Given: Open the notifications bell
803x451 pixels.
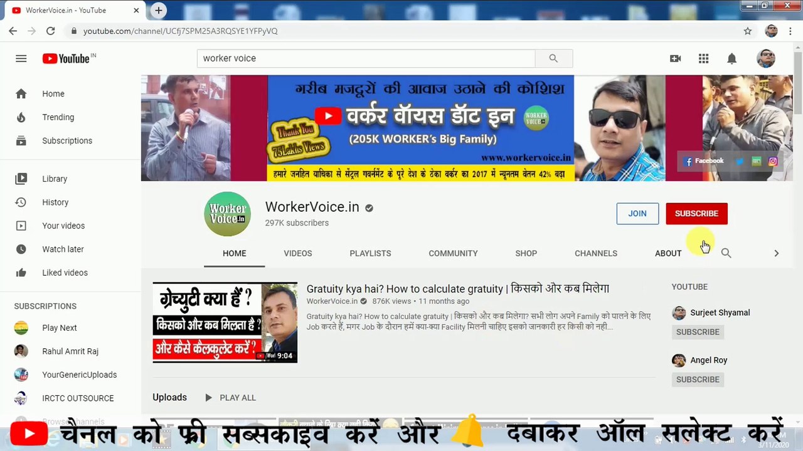Looking at the screenshot, I should (x=731, y=58).
